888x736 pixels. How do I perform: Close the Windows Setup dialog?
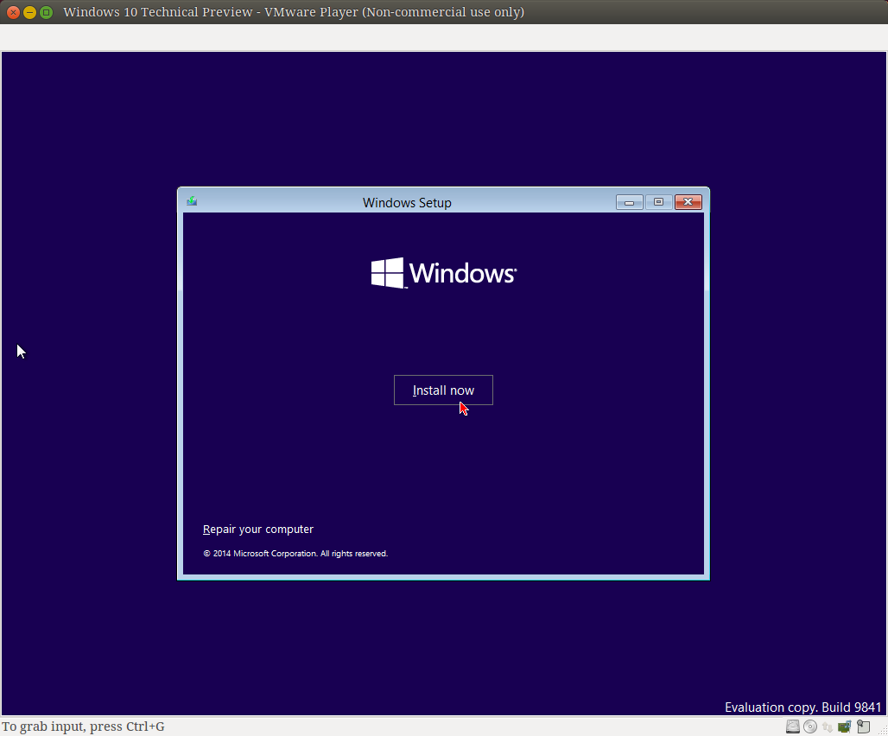(688, 202)
